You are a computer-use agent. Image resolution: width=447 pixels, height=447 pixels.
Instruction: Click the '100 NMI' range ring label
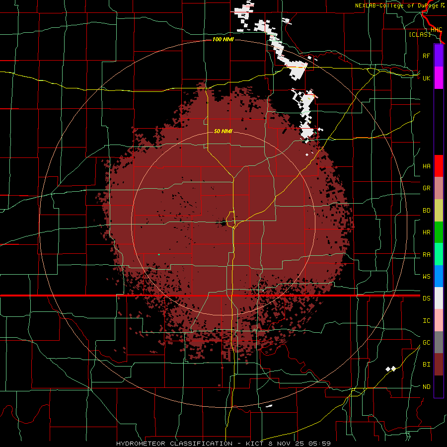(223, 39)
